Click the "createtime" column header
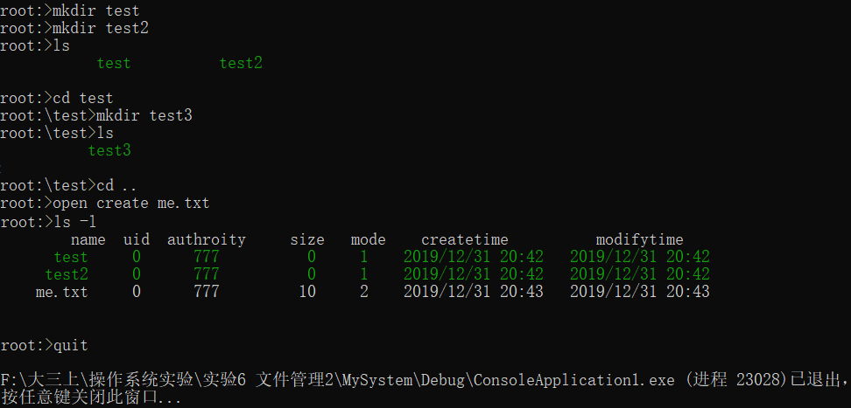Image resolution: width=851 pixels, height=408 pixels. coord(465,239)
